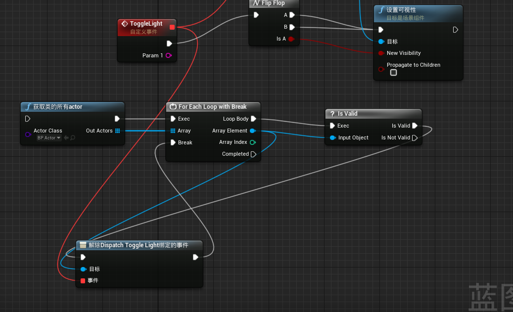Click the use-selected arrow icon beside BP Actor
This screenshot has width=513, height=312.
coord(66,138)
